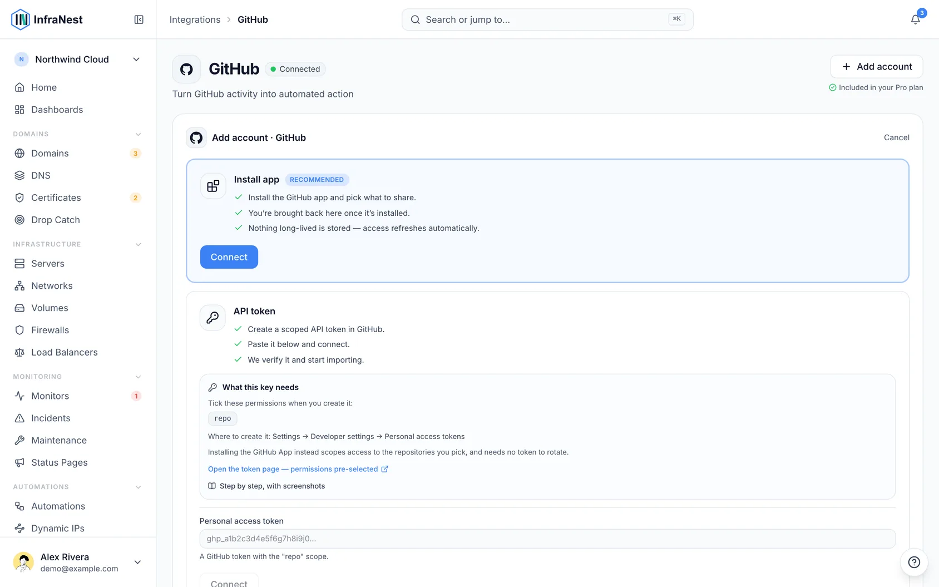
Task: Click the Maintenance wrench icon
Action: point(19,440)
